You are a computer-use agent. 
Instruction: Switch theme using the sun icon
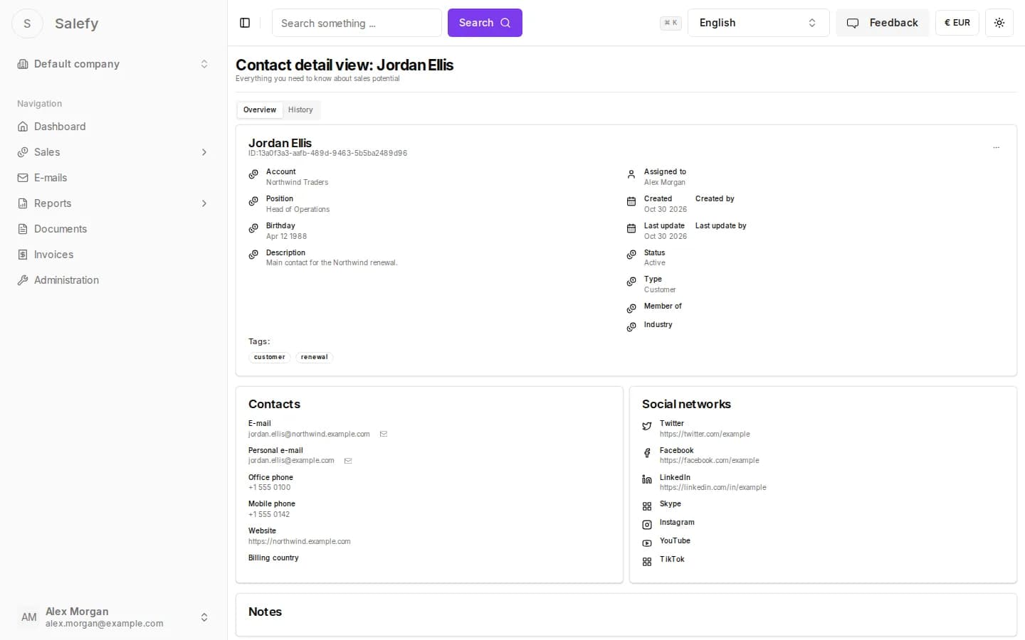point(999,23)
